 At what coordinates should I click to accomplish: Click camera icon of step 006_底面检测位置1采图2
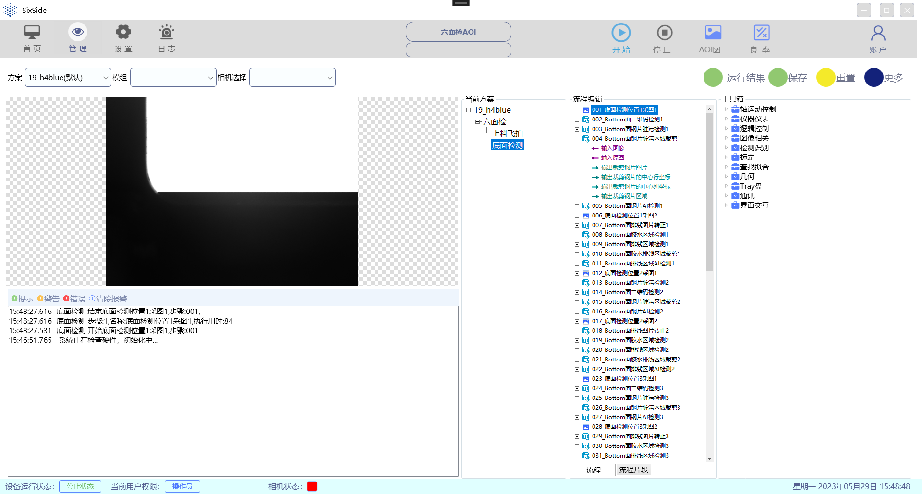click(x=586, y=216)
